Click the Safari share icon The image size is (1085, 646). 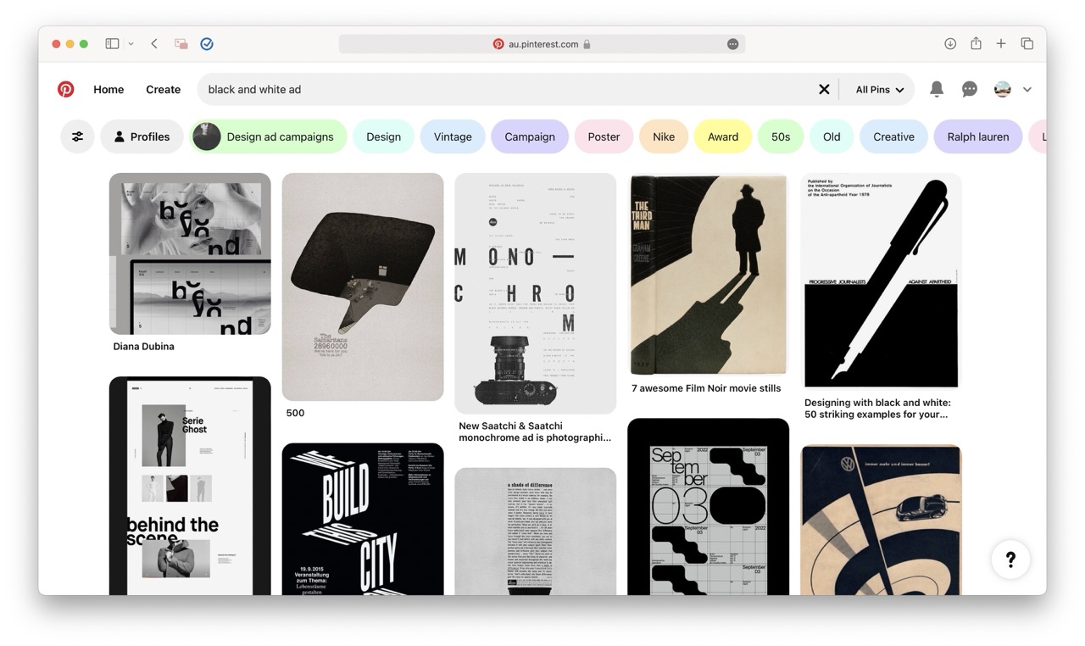coord(976,44)
